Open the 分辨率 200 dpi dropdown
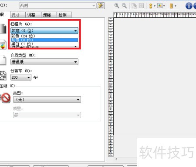This screenshot has width=196, height=167. [21, 77]
